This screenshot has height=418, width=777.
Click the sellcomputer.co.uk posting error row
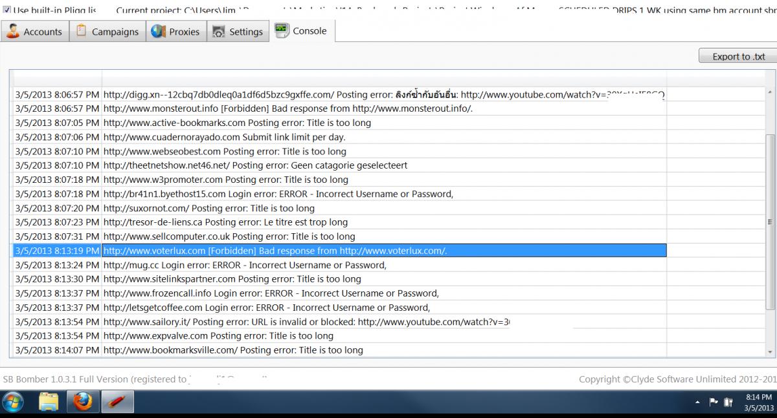coord(340,236)
